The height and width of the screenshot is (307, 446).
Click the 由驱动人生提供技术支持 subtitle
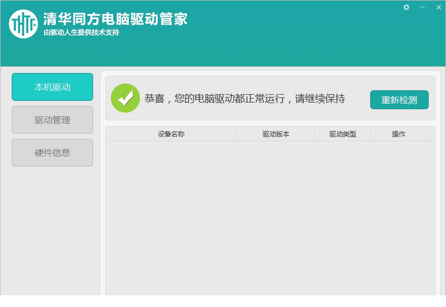coord(81,32)
